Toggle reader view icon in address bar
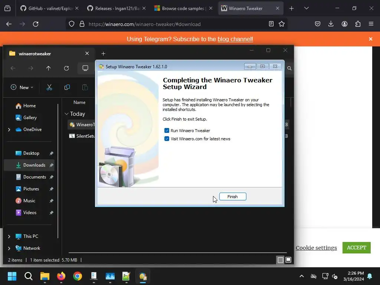Image resolution: width=380 pixels, height=285 pixels. coord(271,24)
